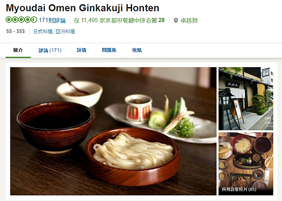The width and height of the screenshot is (282, 201).
Task: Switch to the 簡介 overview tab
Action: (x=18, y=50)
